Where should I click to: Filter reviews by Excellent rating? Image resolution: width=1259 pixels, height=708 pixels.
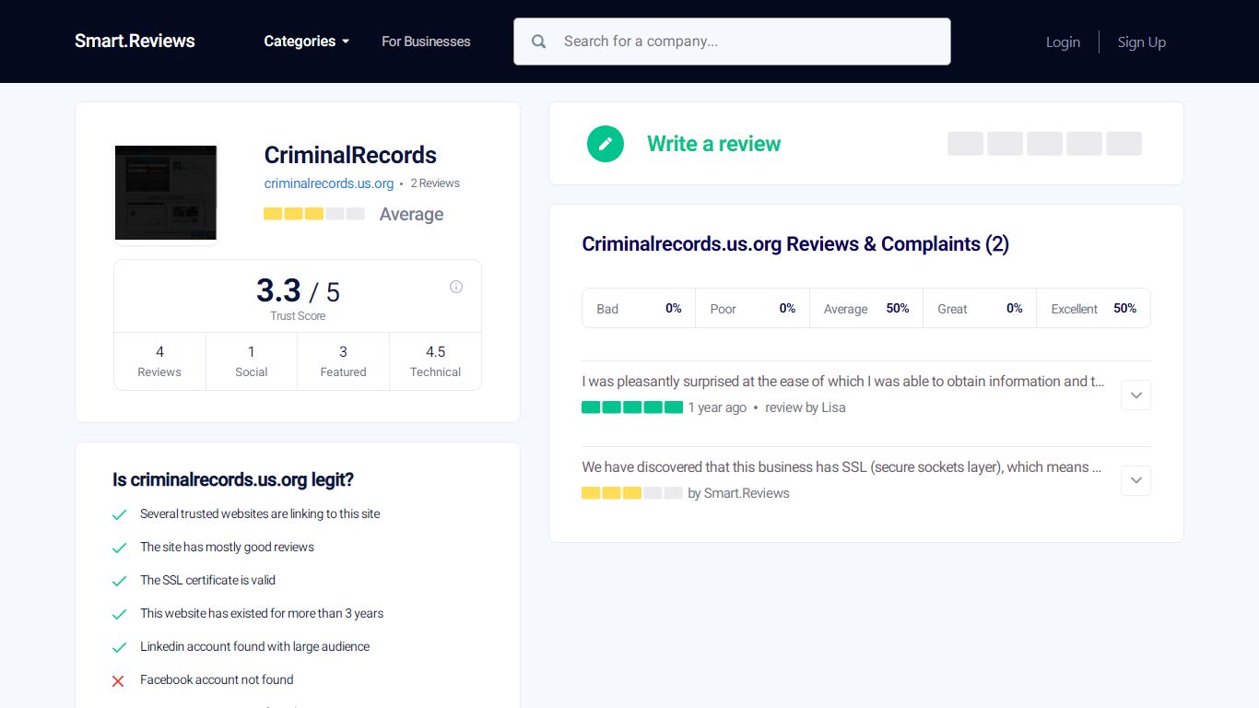[x=1094, y=308]
